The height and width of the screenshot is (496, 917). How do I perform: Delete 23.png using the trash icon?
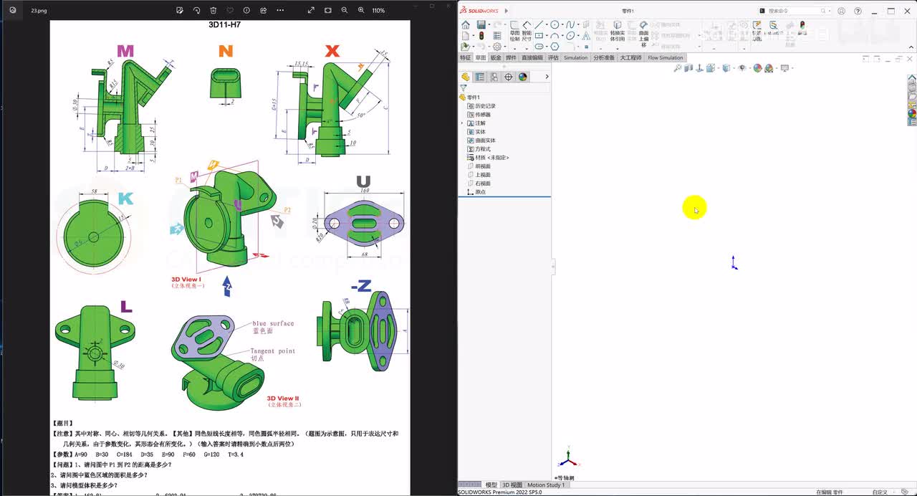213,11
